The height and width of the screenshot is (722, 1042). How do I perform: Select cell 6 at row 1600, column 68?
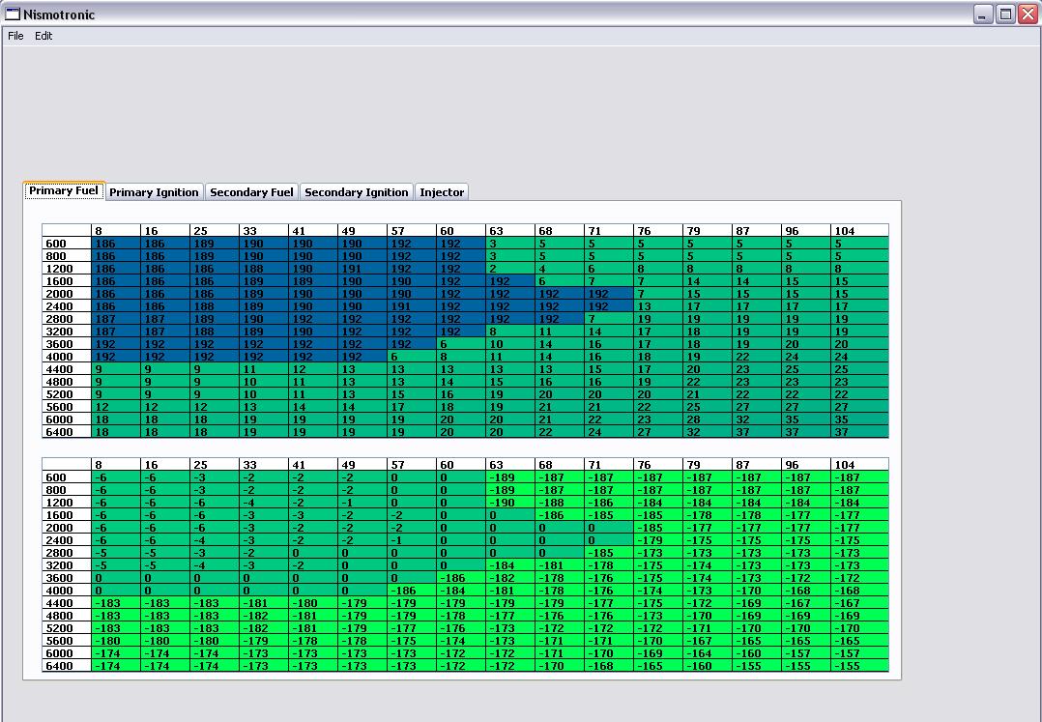point(559,281)
